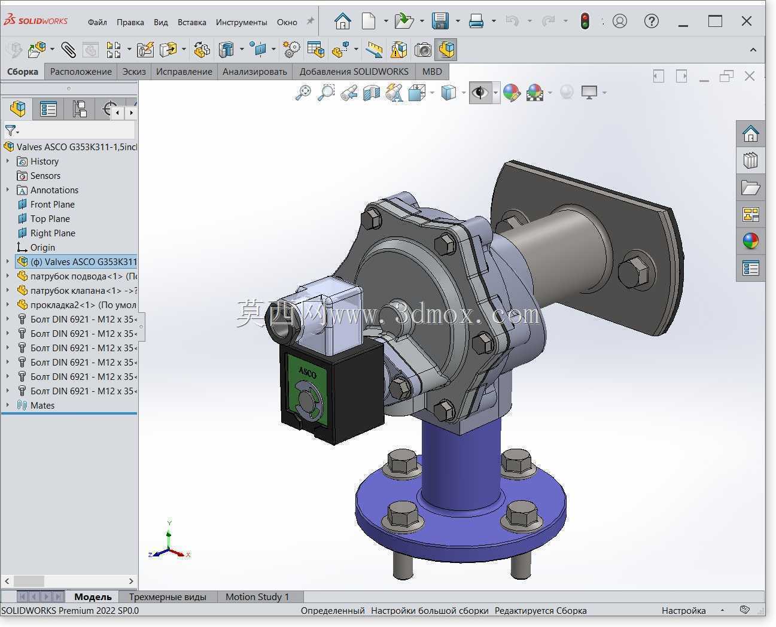This screenshot has height=627, width=776.
Task: Enable the Section View tool
Action: click(x=372, y=93)
